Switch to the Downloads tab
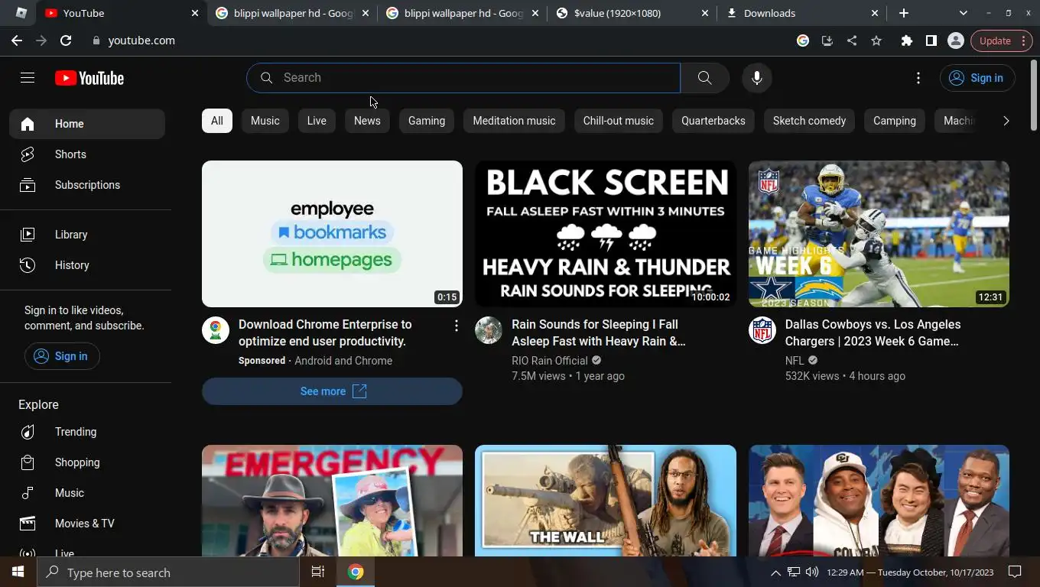 801,13
